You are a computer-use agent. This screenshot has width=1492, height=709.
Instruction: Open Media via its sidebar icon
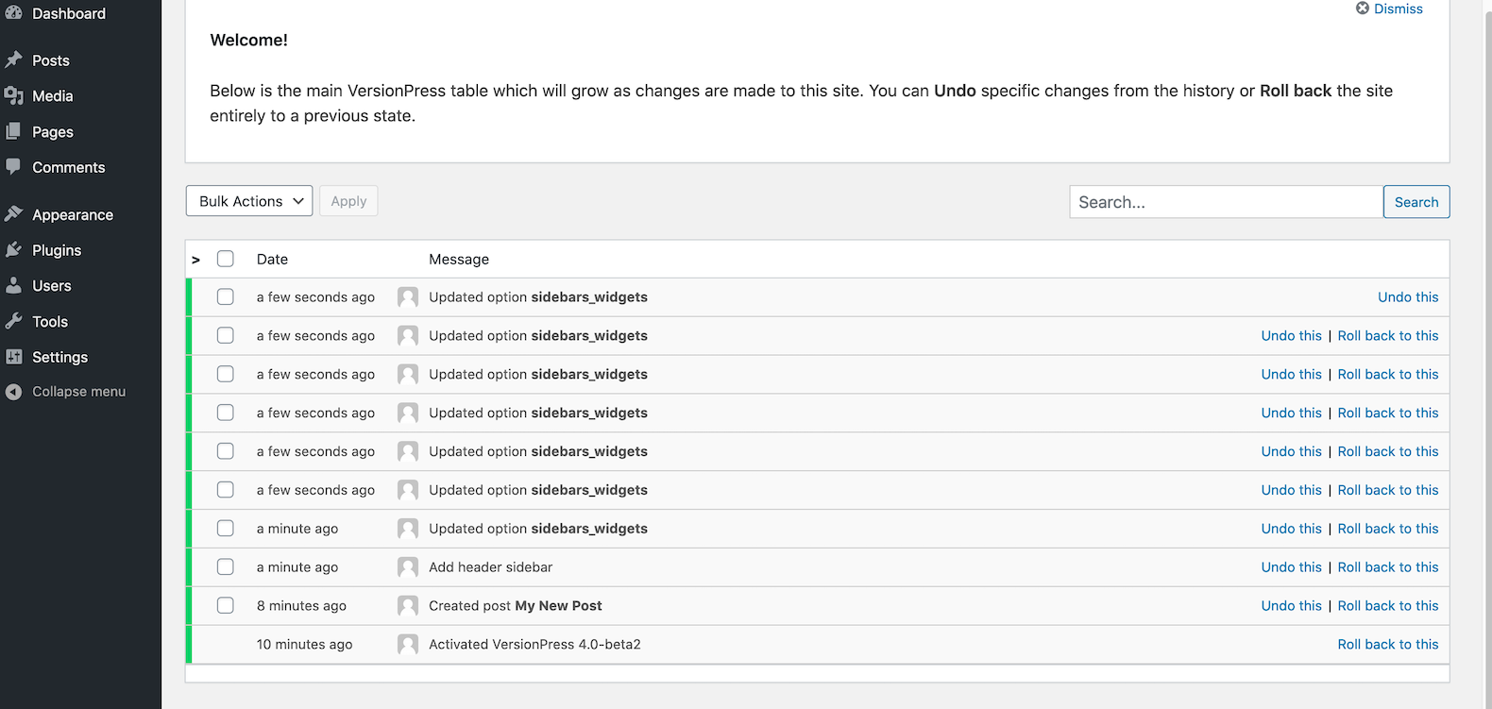click(14, 96)
